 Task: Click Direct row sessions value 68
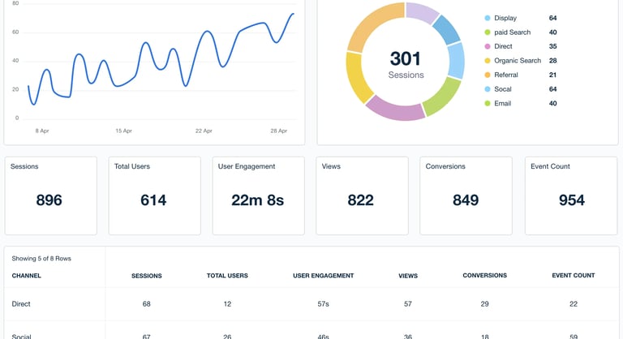[147, 304]
